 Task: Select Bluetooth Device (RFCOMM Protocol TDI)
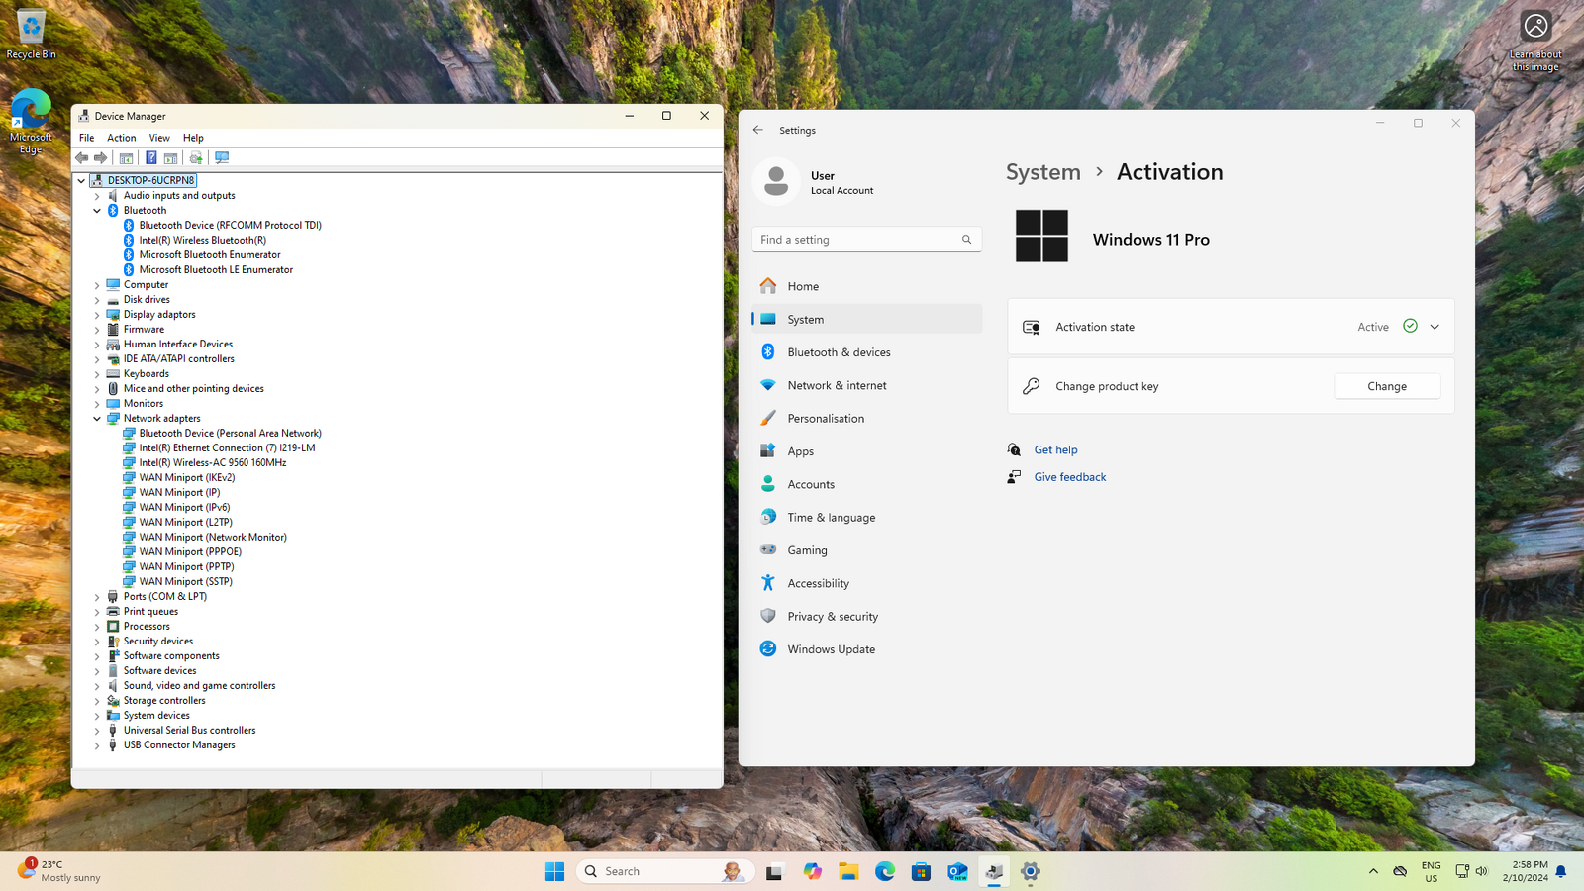pyautogui.click(x=230, y=225)
